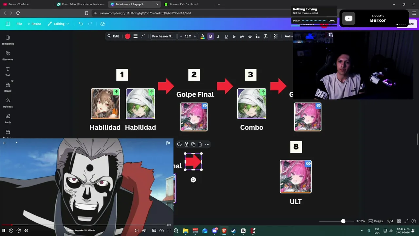419x236 pixels.
Task: Skip to next episode in player
Action: coord(137,231)
